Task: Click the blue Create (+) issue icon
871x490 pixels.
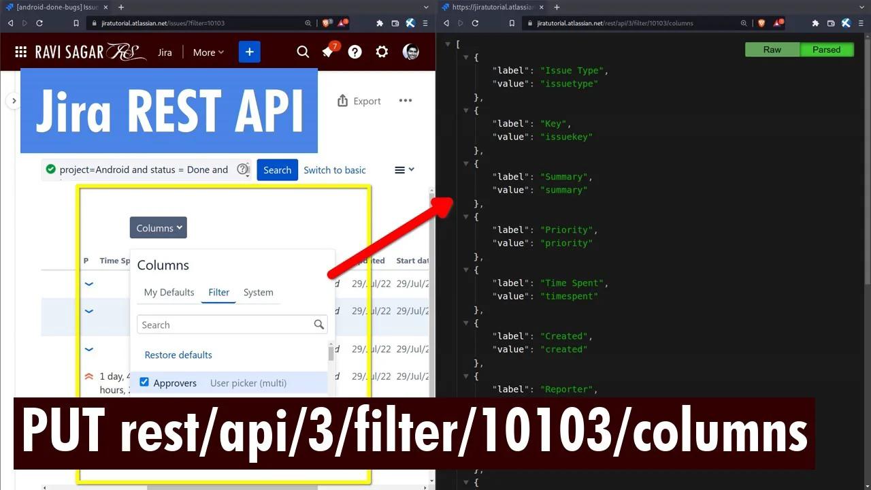Action: pos(249,52)
